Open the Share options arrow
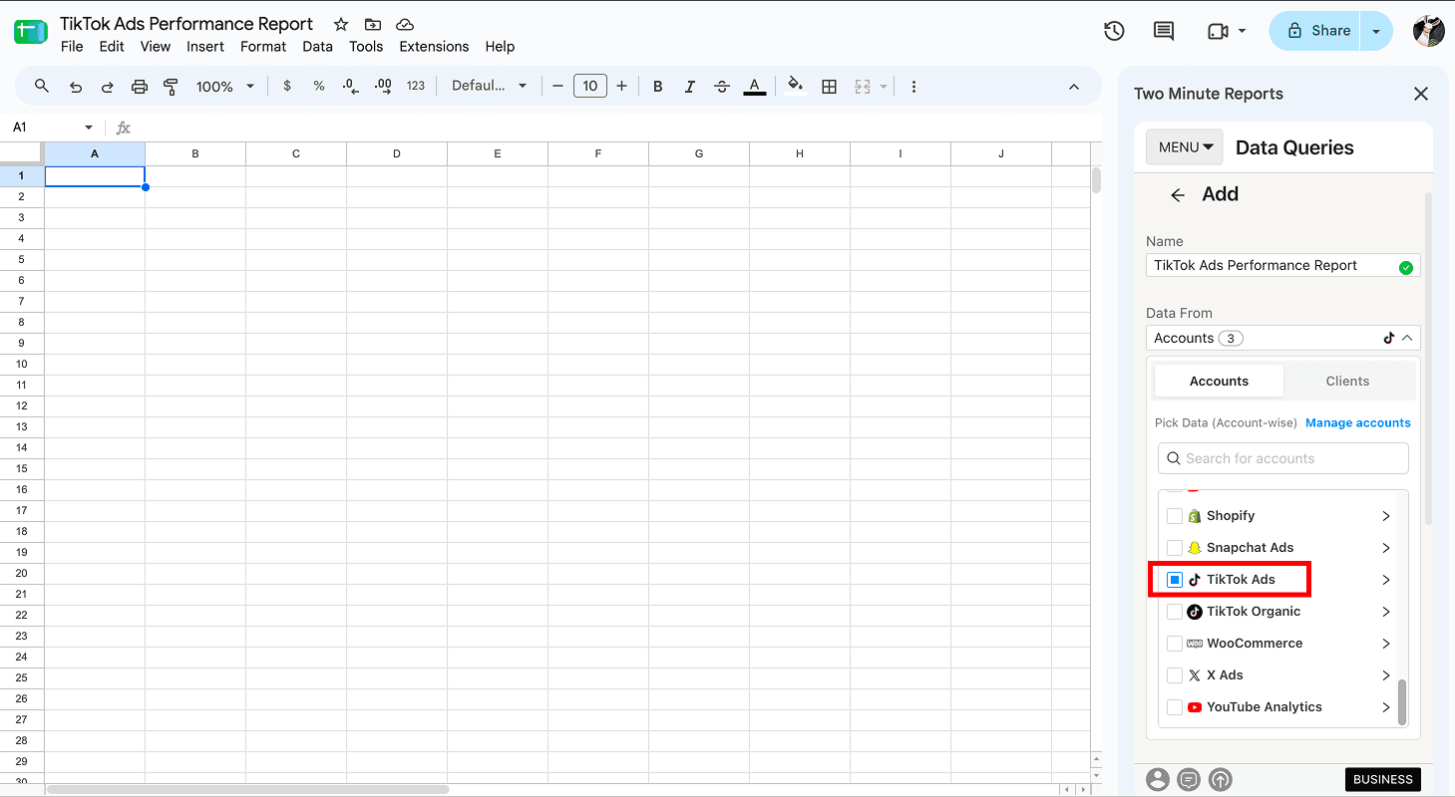 (1376, 31)
